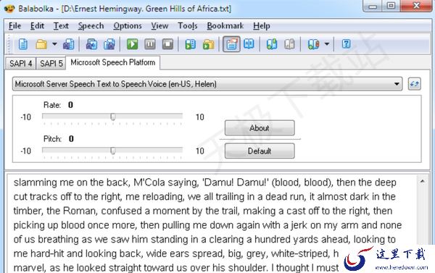This screenshot has width=435, height=273.
Task: Open the Helen voice selection dropdown
Action: [207, 84]
